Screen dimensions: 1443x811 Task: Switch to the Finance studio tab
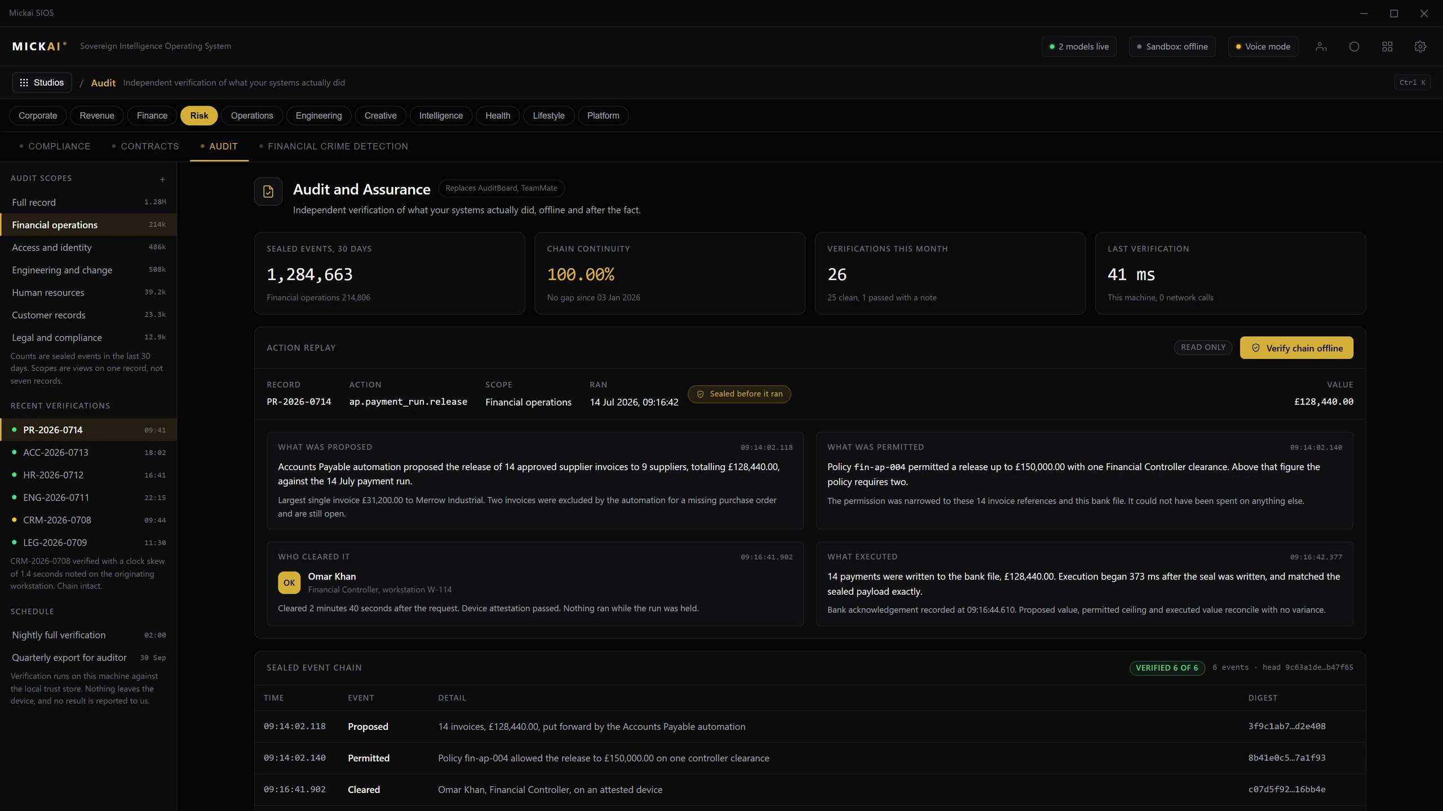(x=152, y=115)
